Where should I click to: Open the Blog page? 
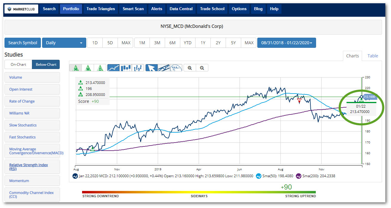tap(258, 9)
